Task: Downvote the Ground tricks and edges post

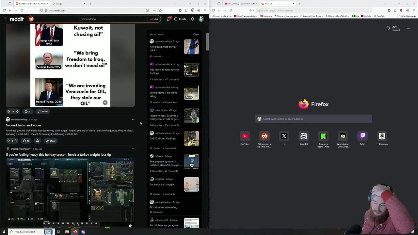Action: [x=16, y=141]
